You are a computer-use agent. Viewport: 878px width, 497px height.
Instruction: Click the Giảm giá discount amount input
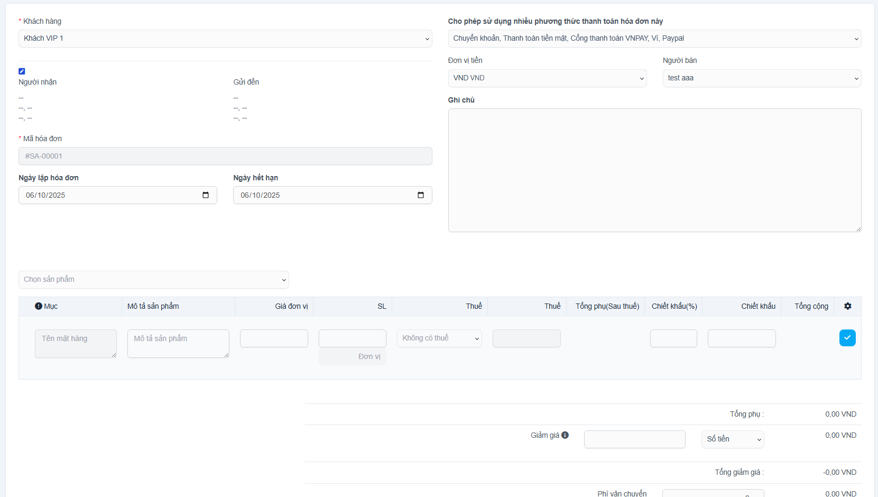(x=634, y=439)
